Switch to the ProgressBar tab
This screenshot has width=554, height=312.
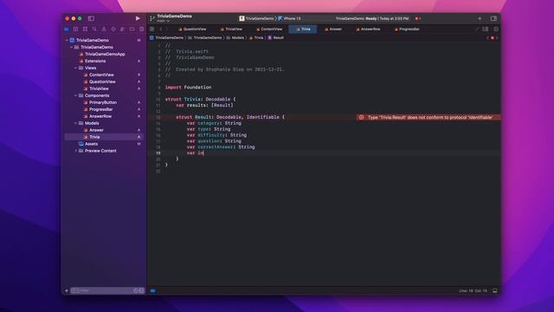tap(407, 29)
